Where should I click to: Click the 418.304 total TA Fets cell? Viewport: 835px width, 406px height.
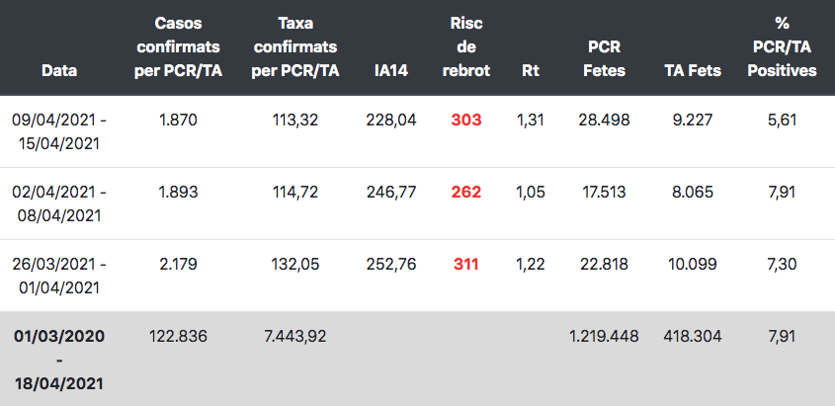click(x=693, y=336)
